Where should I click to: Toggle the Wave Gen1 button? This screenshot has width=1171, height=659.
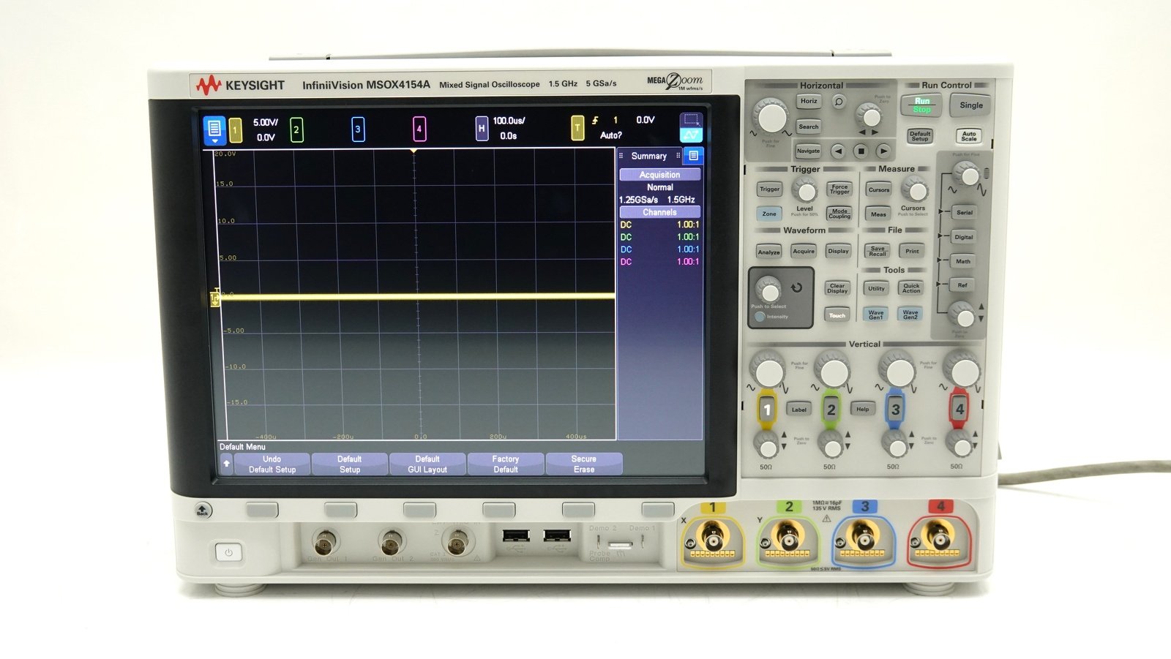pyautogui.click(x=876, y=315)
